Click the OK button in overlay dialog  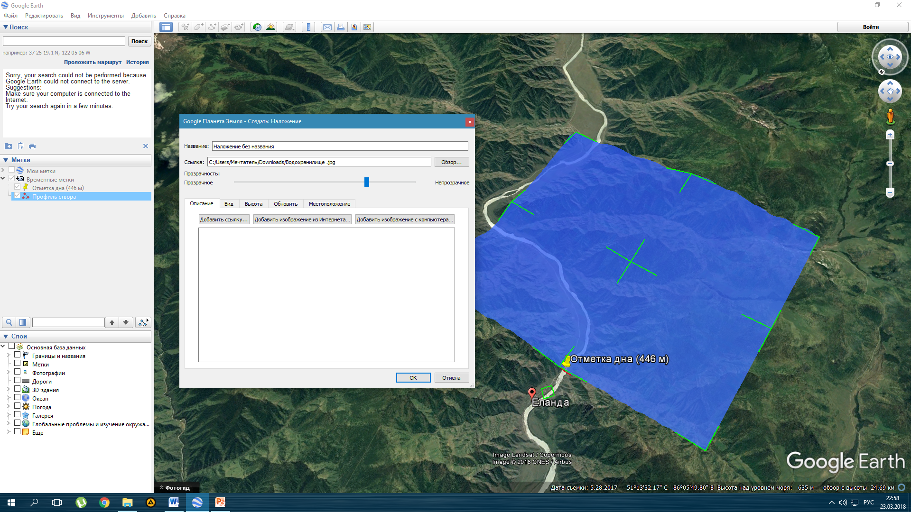[413, 378]
